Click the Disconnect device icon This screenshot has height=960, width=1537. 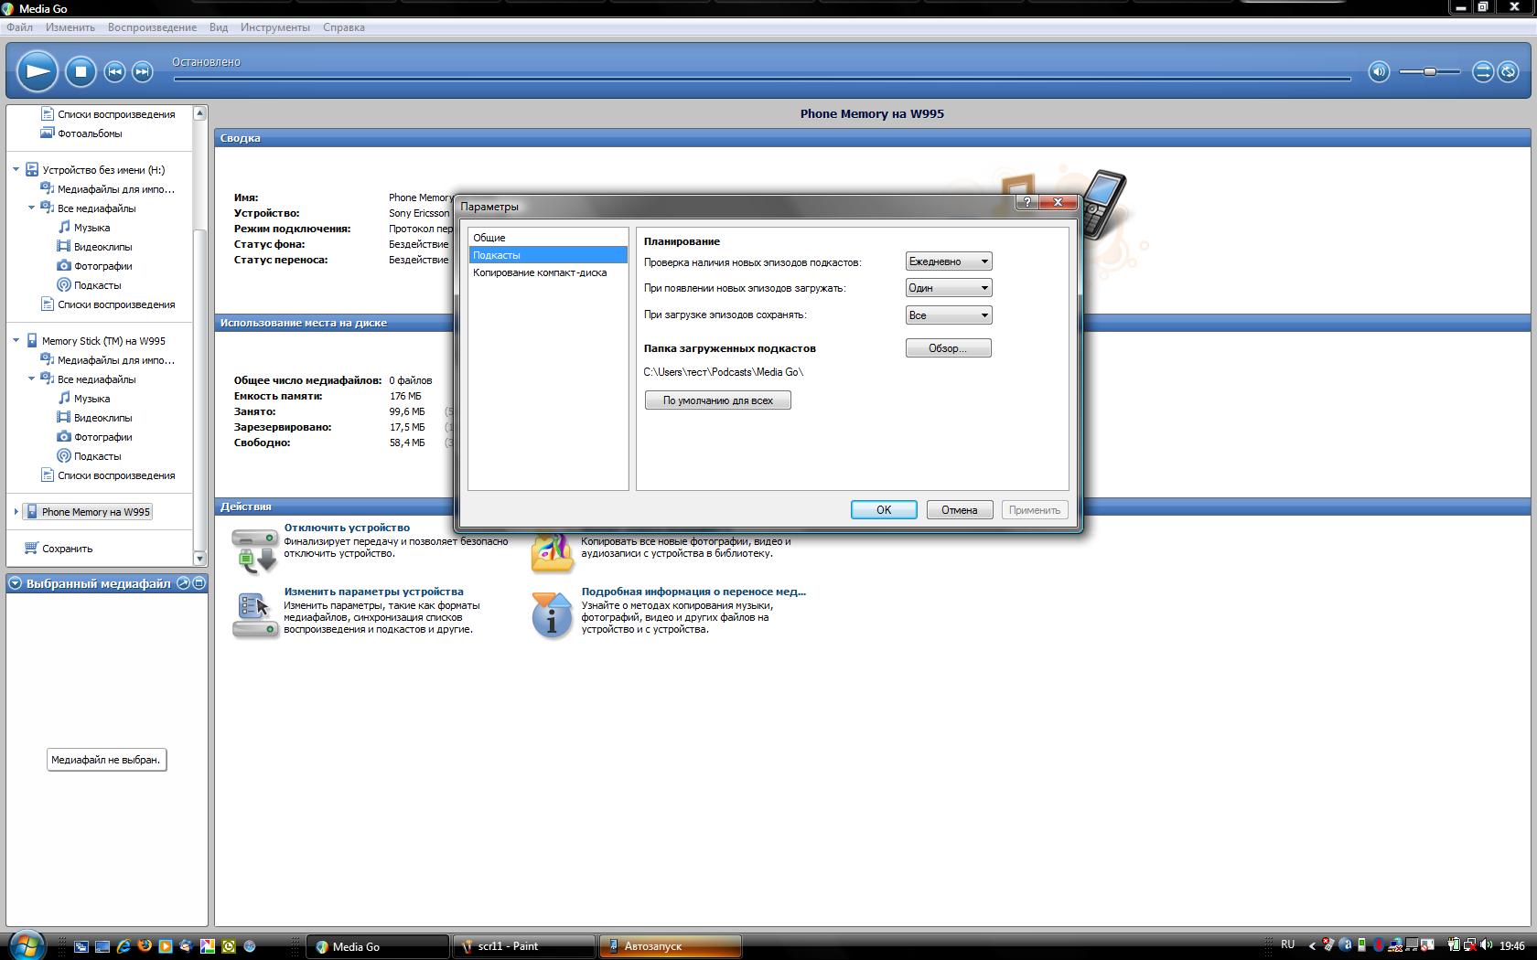[x=254, y=550]
